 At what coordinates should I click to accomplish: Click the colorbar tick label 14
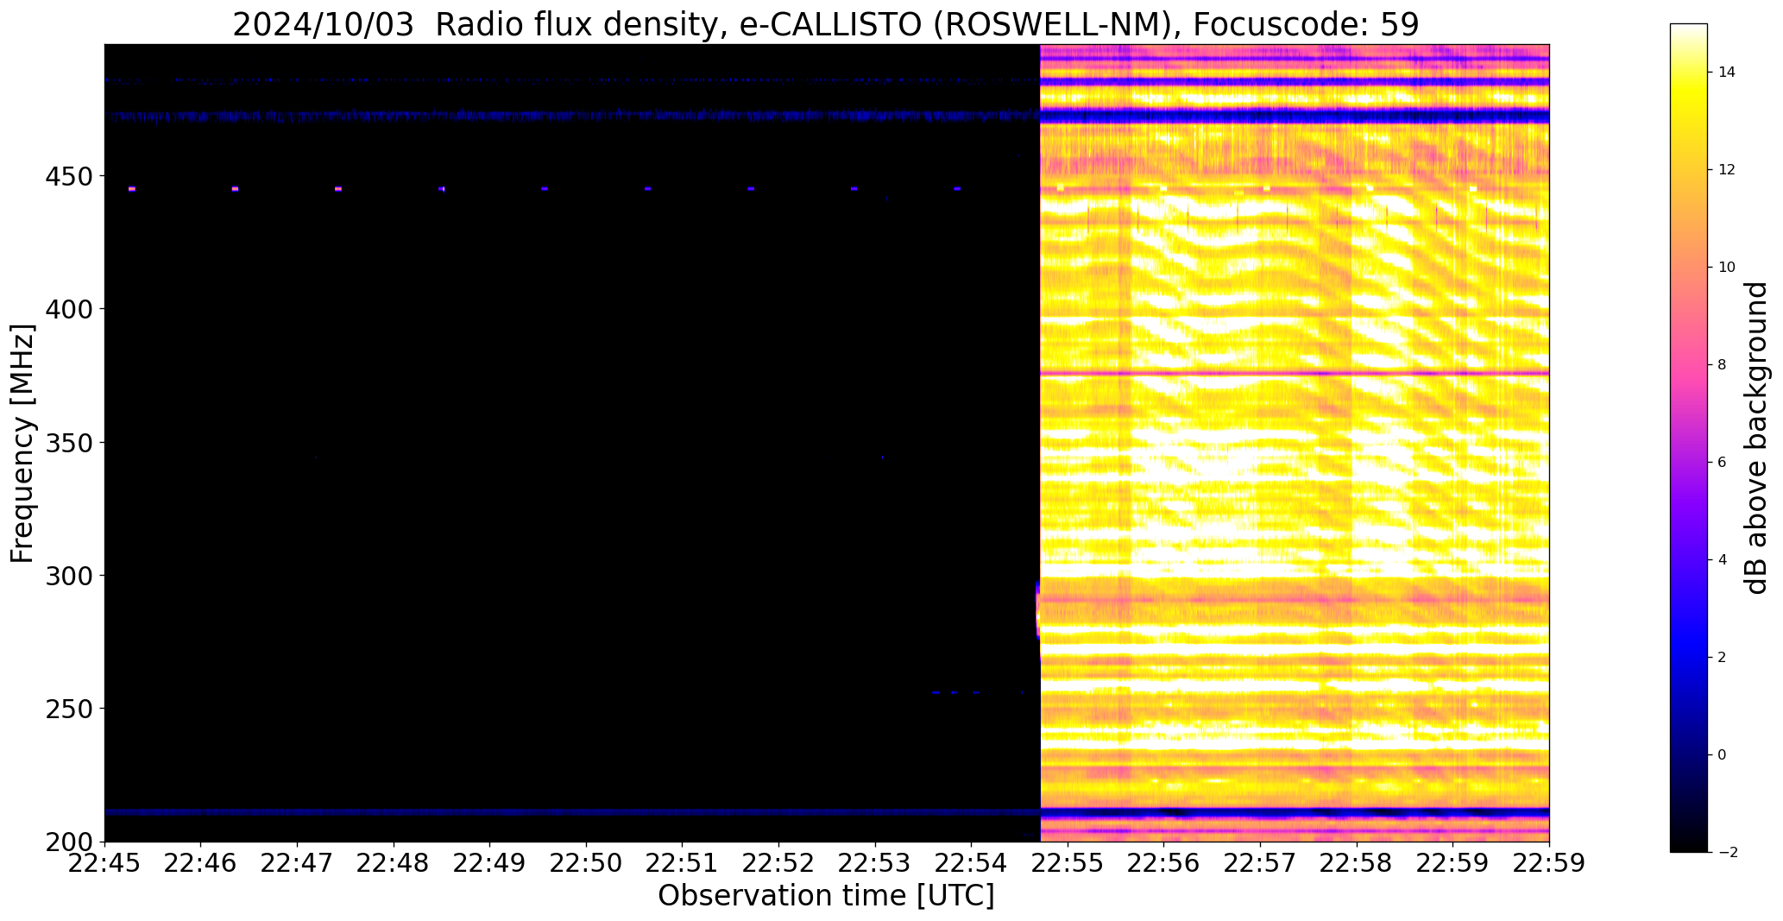click(1726, 73)
